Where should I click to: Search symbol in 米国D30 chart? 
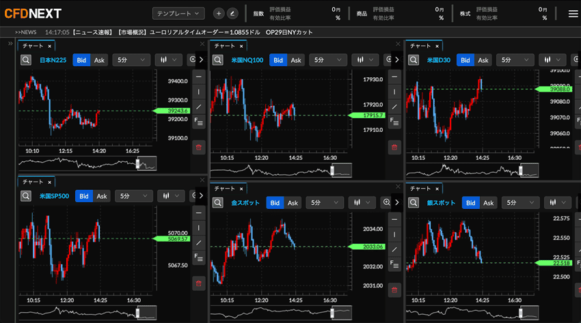tap(414, 60)
